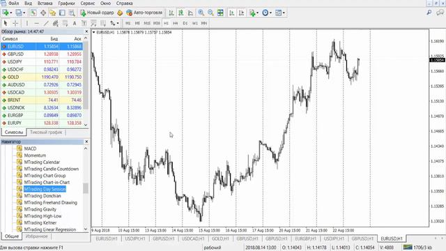The image size is (446, 251).
Task: Switch chart to line chart type
Action: pyautogui.click(x=190, y=13)
